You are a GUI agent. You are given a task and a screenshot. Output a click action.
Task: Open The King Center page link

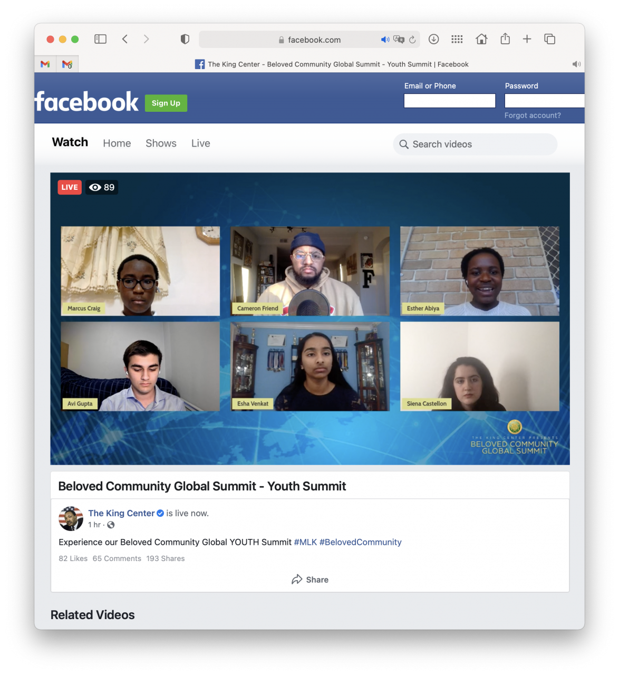pyautogui.click(x=121, y=513)
